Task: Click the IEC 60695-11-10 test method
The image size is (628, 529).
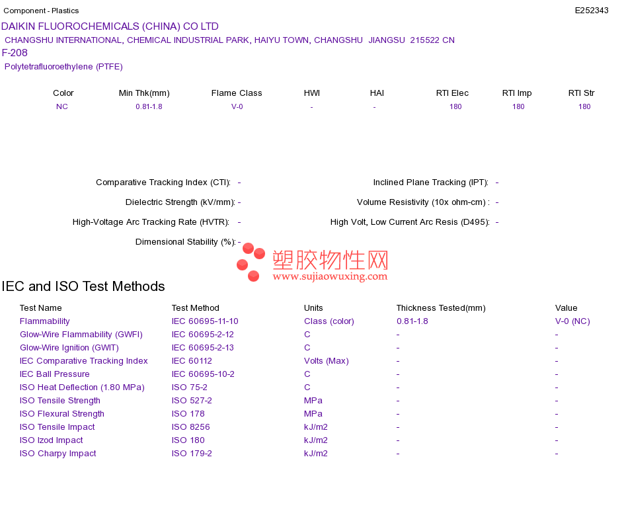Action: 205,321
